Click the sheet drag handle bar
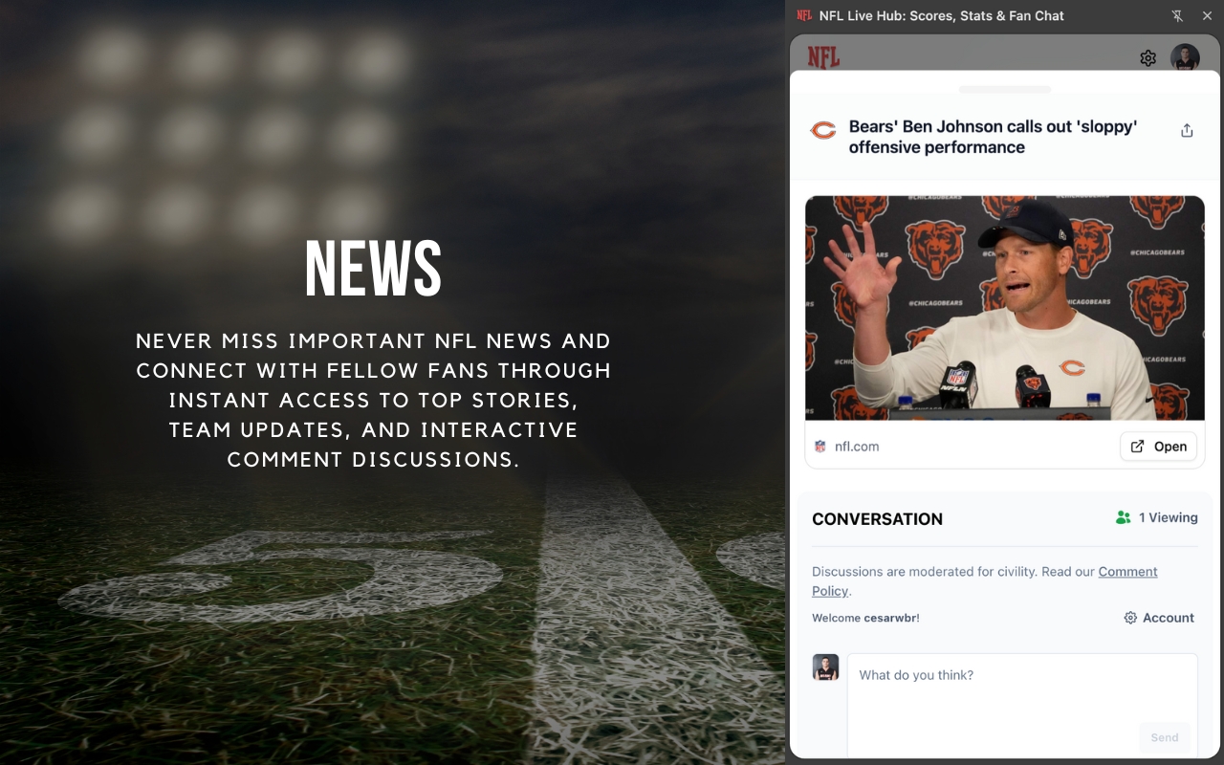 click(x=1005, y=89)
